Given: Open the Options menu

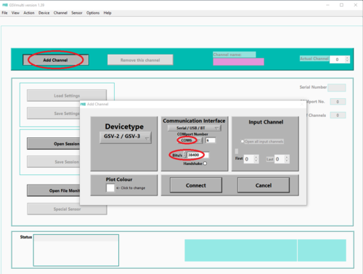Looking at the screenshot, I should coord(93,13).
